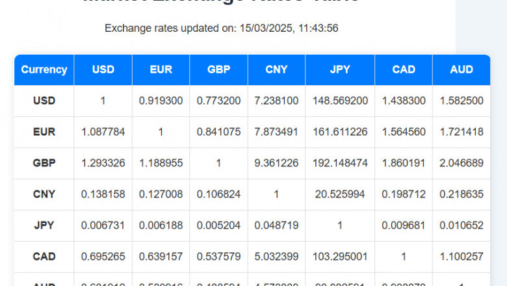
Task: Highlight the value 0.009681
Action: [404, 226]
